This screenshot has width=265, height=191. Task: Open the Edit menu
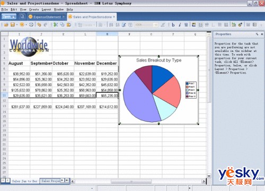pyautogui.click(x=14, y=10)
